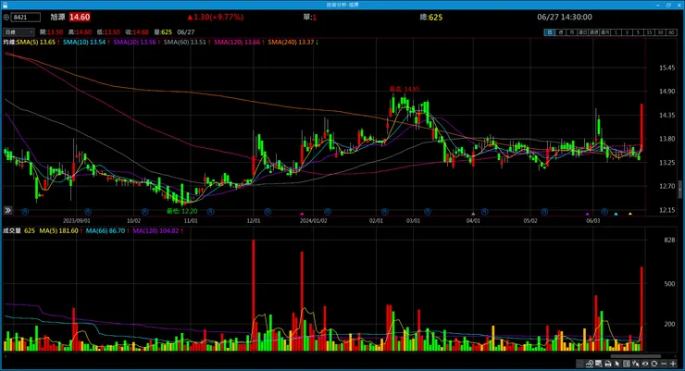This screenshot has width=685, height=371.
Task: Click the month marker icon near 03/01
Action: pos(428,212)
